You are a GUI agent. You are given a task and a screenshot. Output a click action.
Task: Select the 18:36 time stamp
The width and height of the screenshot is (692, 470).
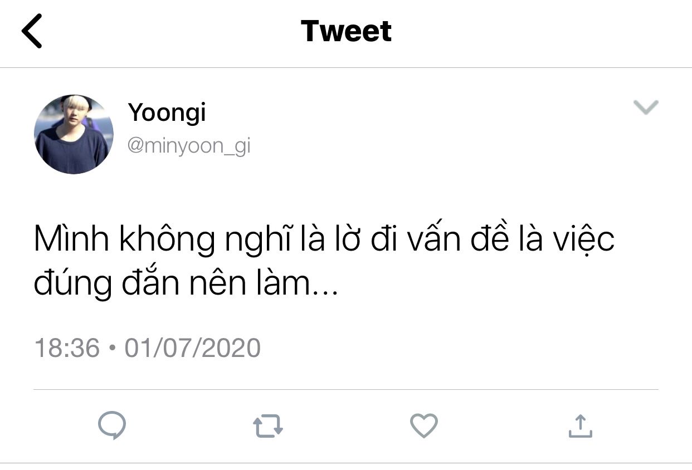point(67,348)
